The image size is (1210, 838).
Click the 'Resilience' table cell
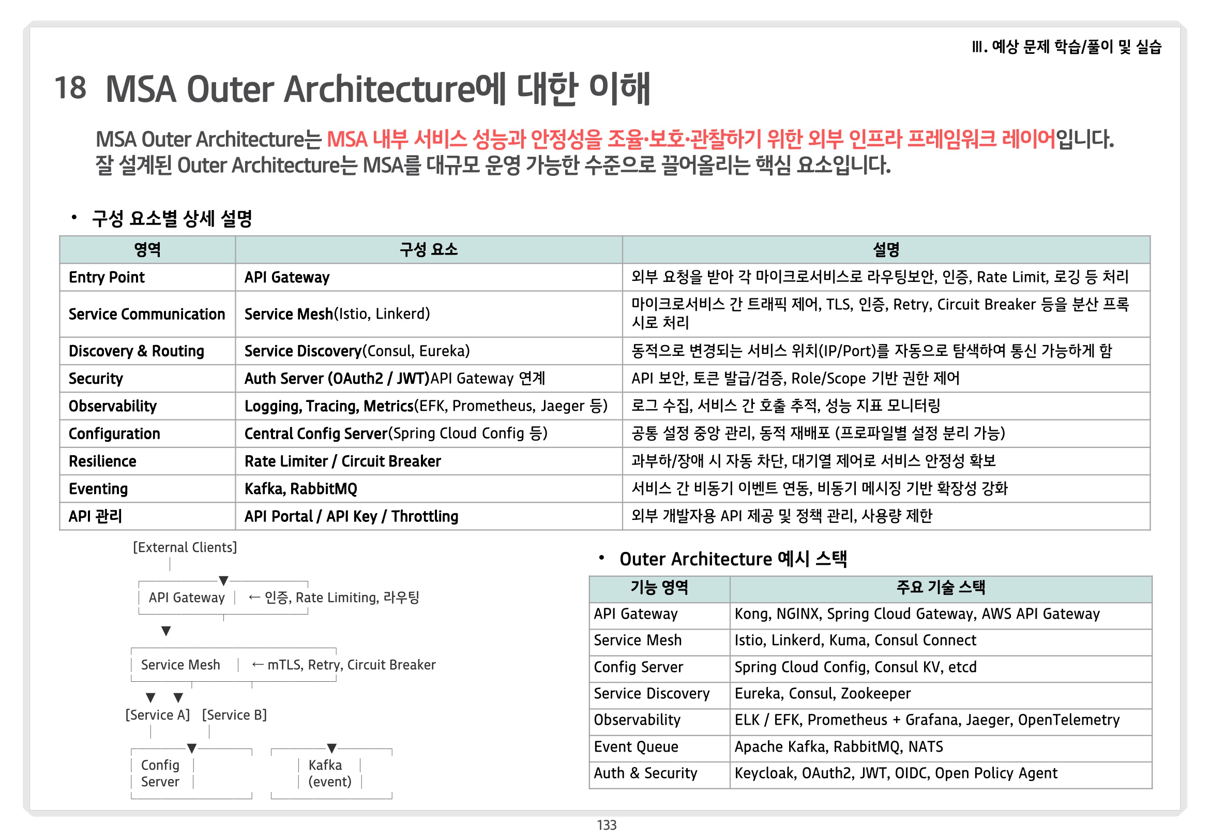[x=147, y=461]
